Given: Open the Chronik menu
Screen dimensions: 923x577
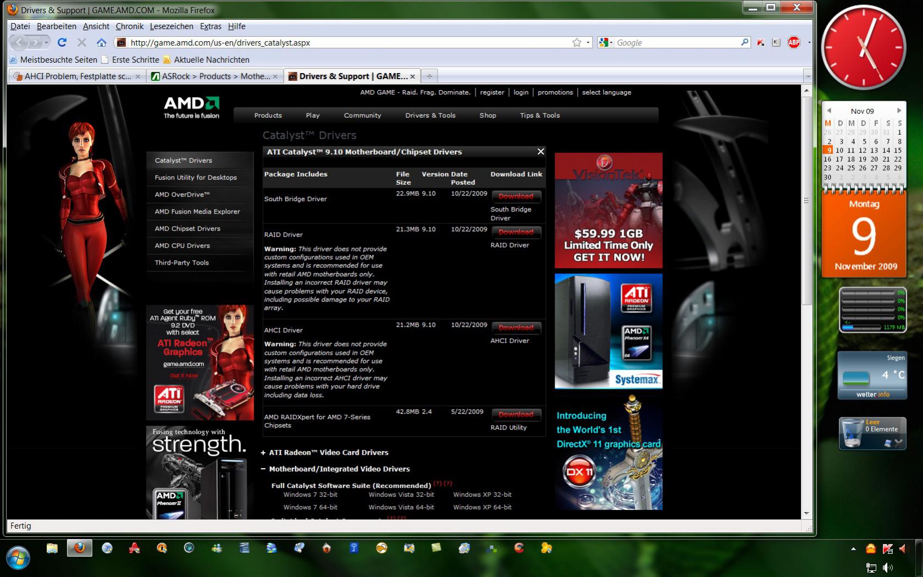Looking at the screenshot, I should pos(130,26).
